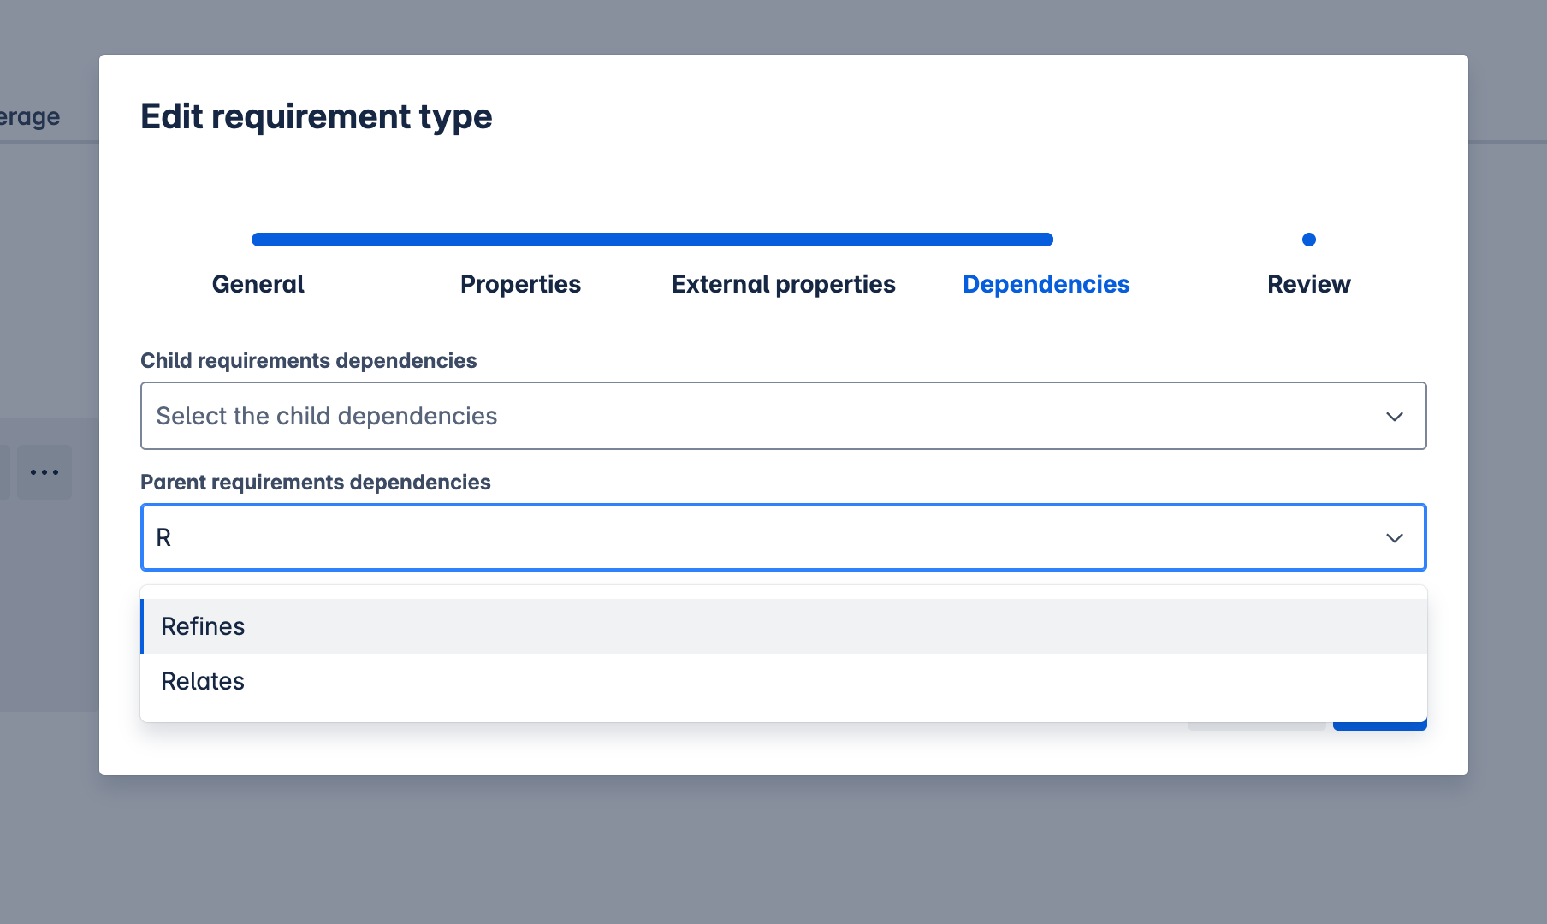
Task: Collapse the open dependency suggestions list
Action: tap(1395, 538)
